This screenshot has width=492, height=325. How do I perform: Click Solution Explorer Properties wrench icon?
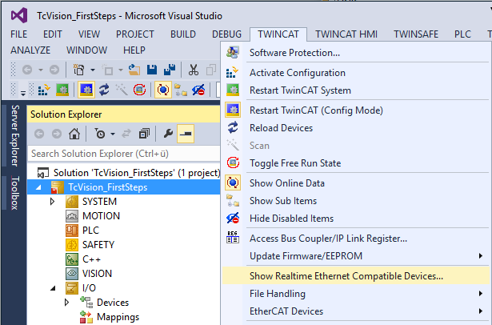point(168,134)
